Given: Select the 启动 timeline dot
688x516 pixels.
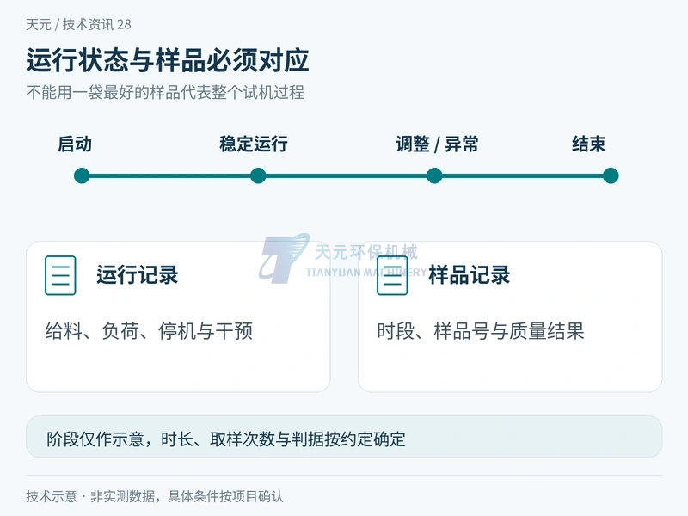Looking at the screenshot, I should (82, 175).
